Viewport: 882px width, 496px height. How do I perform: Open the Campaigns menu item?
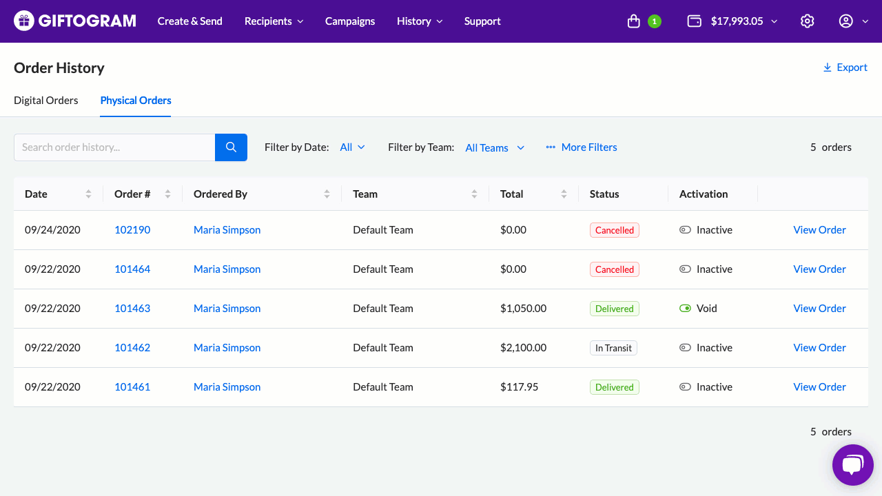350,21
